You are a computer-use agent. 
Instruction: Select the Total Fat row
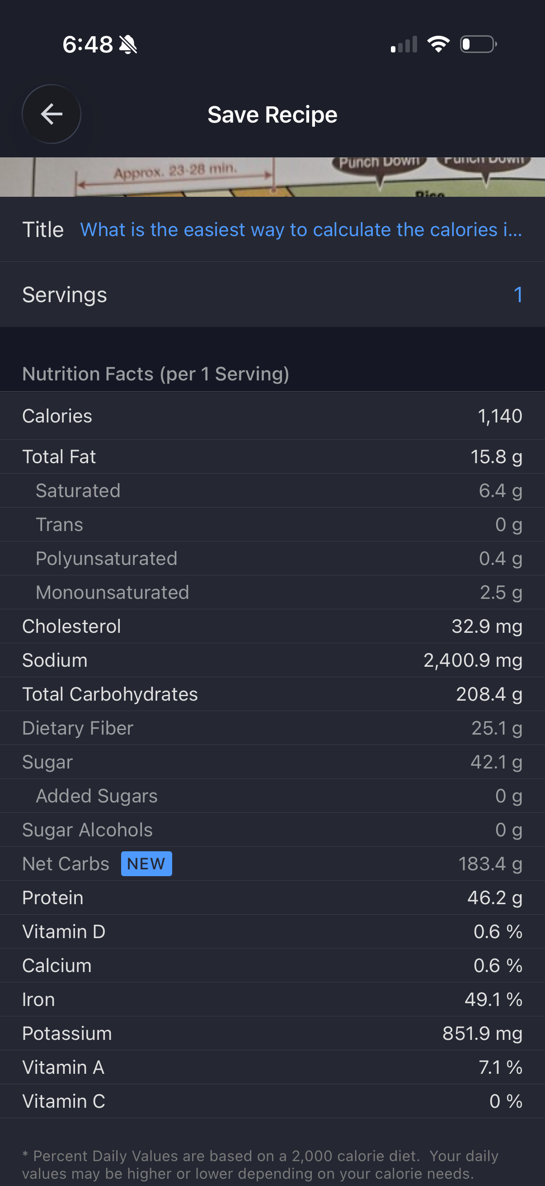coord(272,457)
